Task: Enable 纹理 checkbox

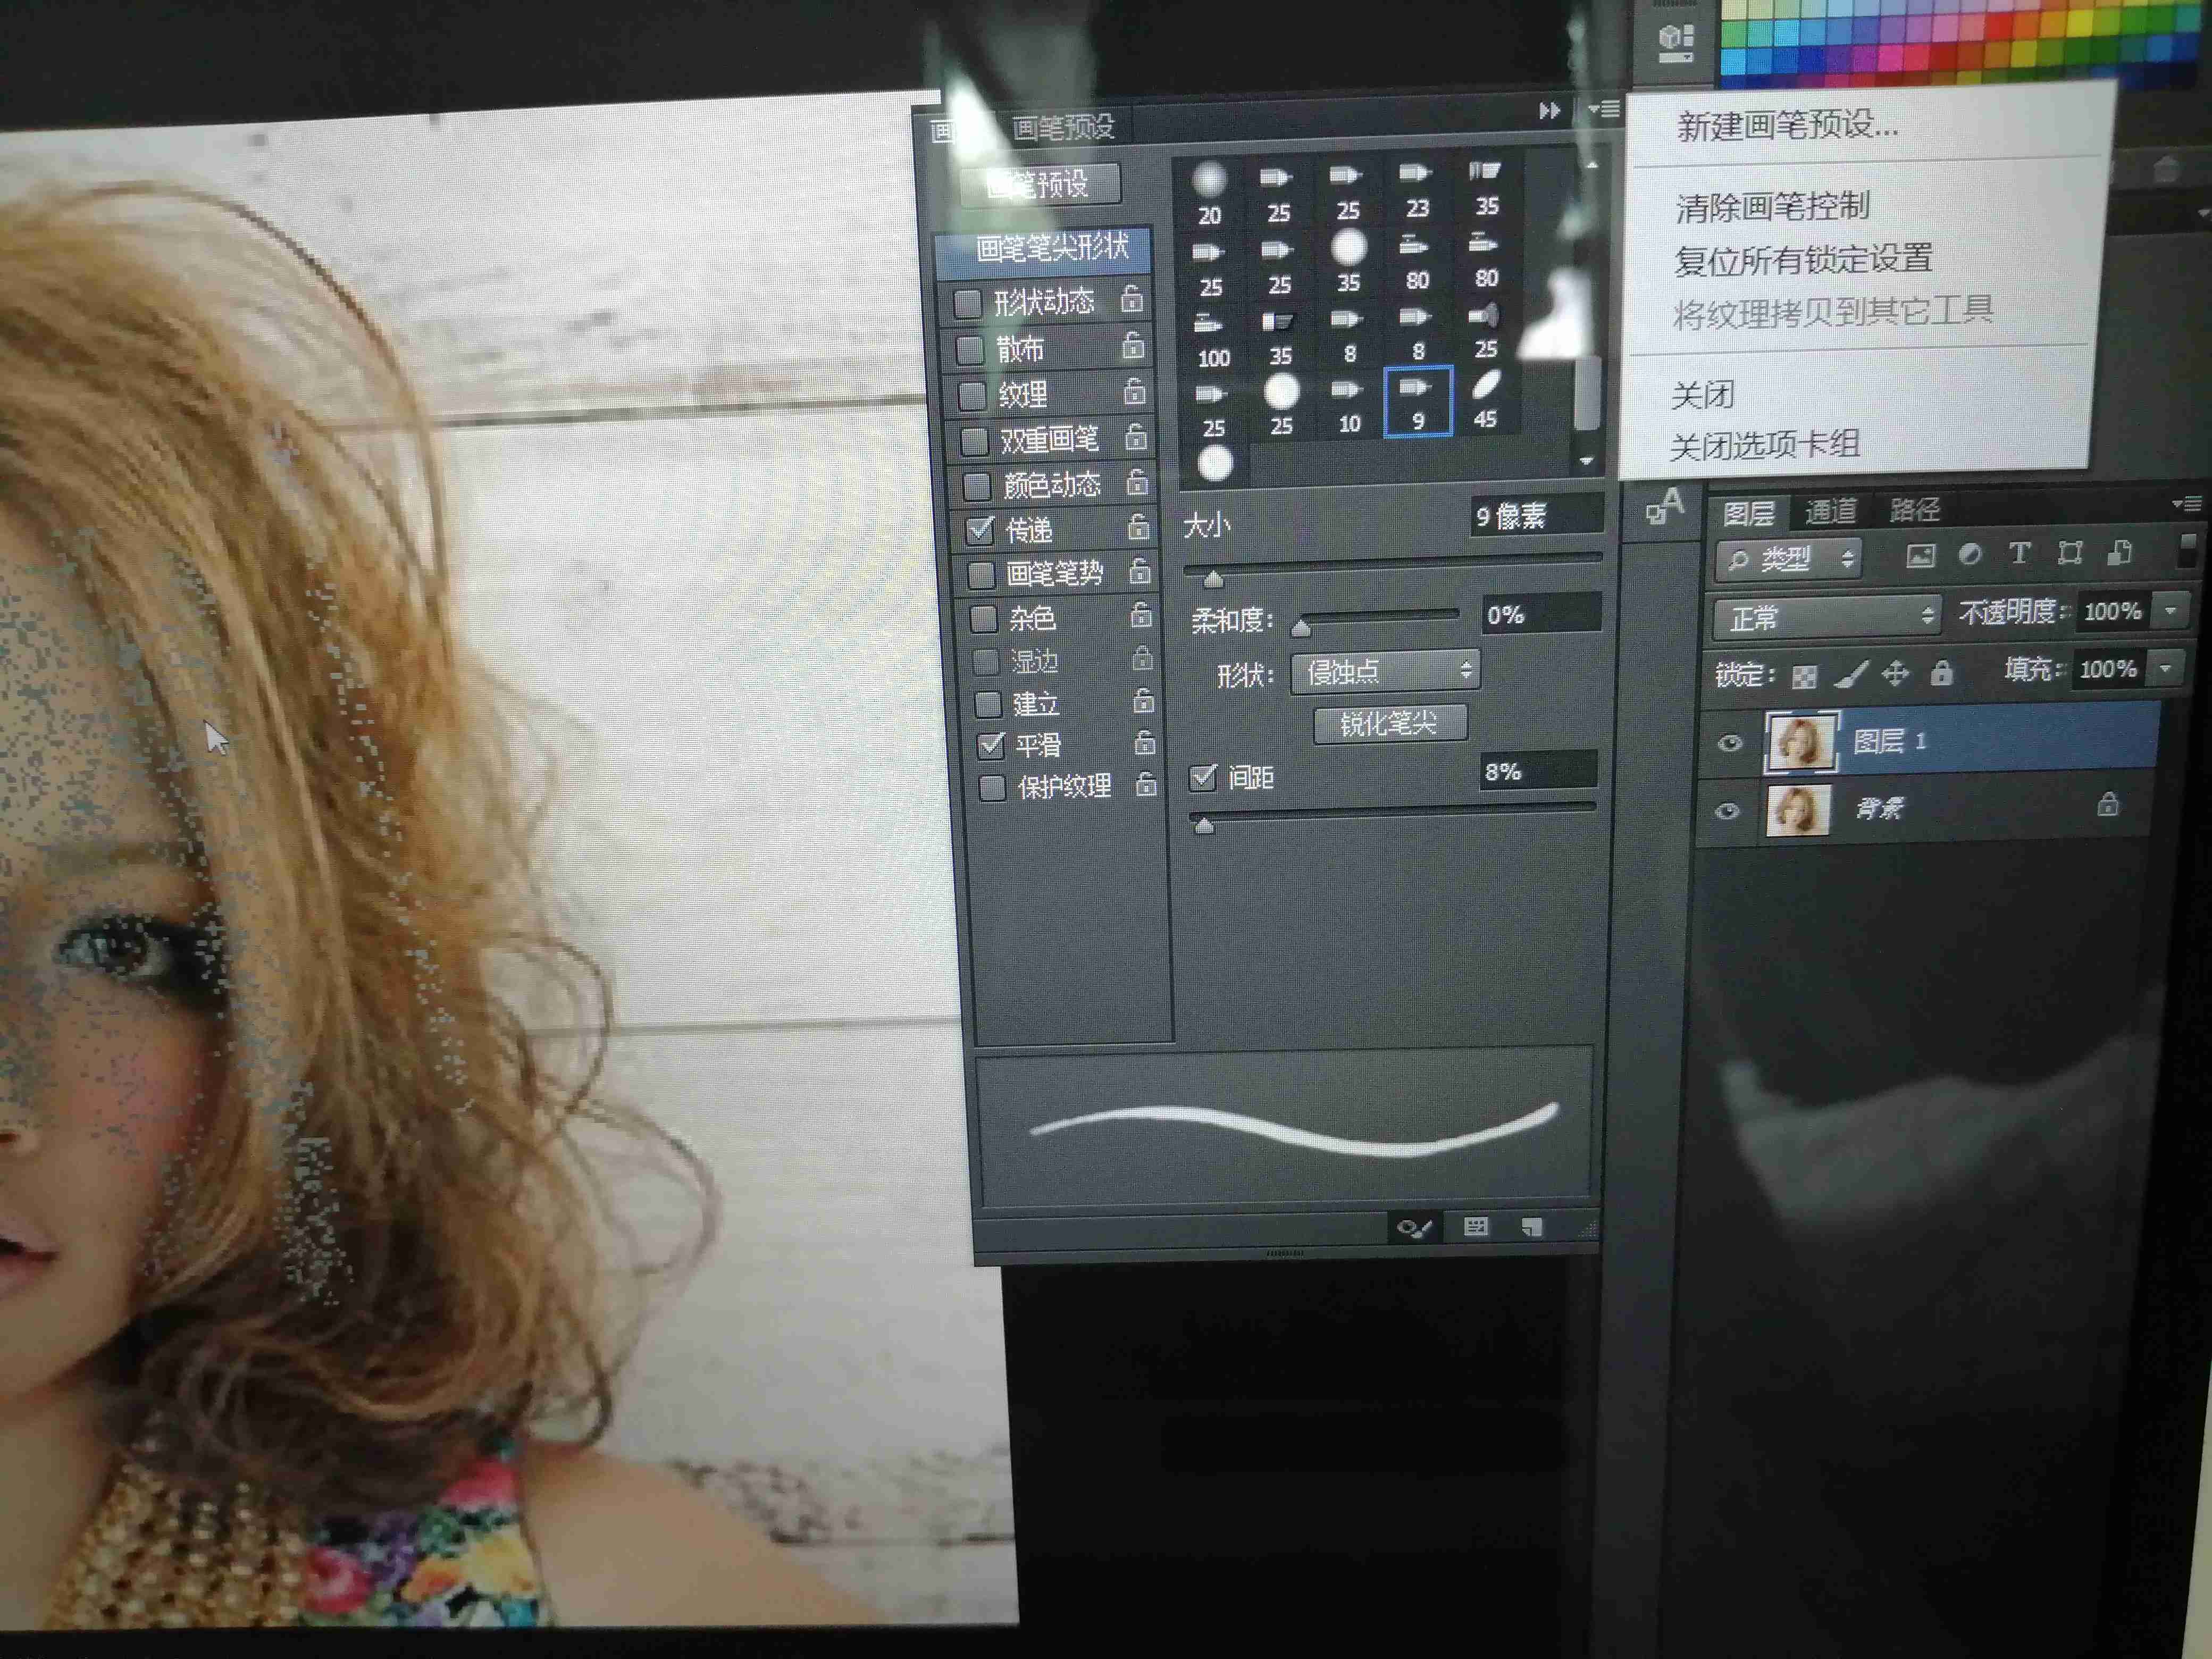Action: pos(972,396)
